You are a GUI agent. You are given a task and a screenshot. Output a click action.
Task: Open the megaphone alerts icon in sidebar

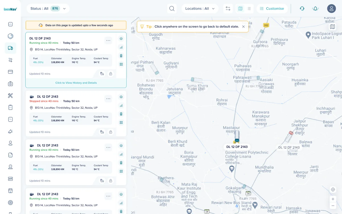[x=11, y=131]
